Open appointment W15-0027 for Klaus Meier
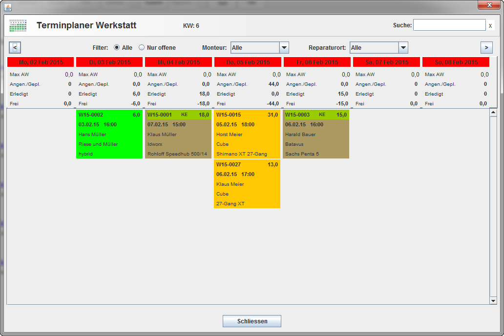 click(x=247, y=184)
